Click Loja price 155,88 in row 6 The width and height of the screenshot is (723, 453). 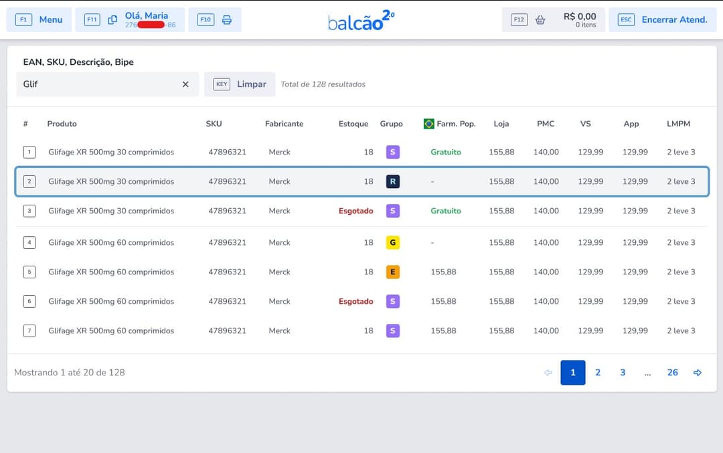tap(501, 301)
